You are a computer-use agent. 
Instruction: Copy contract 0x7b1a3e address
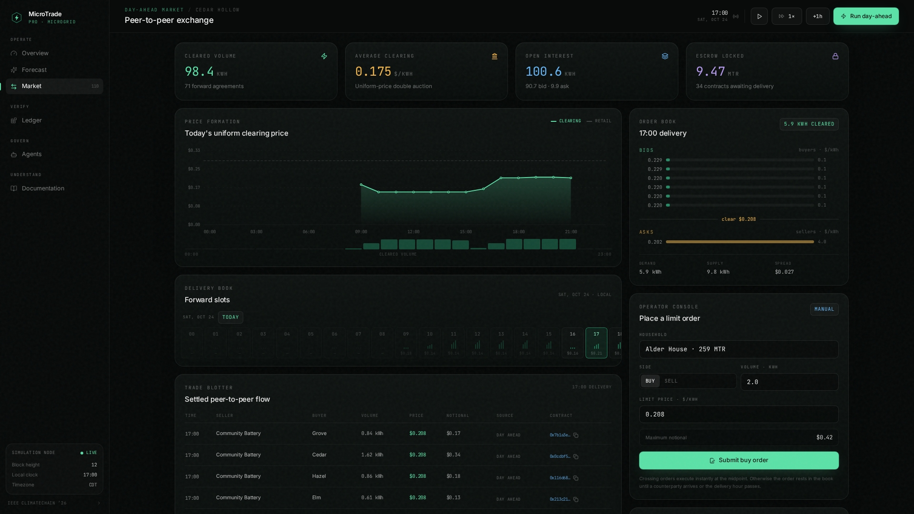[x=576, y=435]
